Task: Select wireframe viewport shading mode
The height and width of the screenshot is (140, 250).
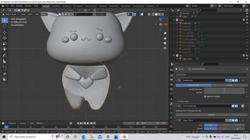Action: click(x=153, y=14)
